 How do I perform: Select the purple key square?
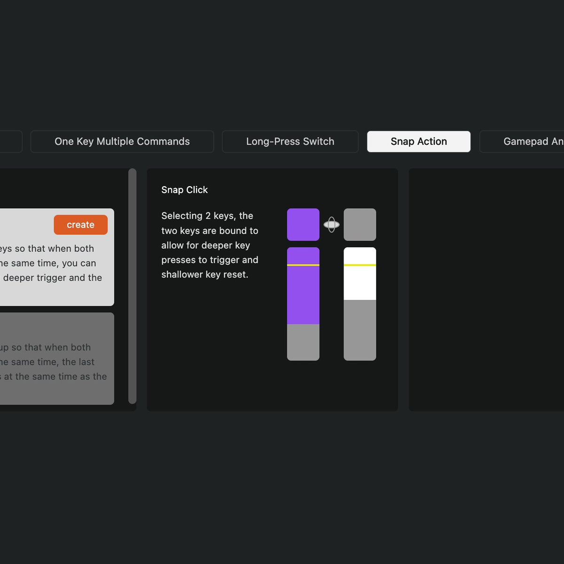click(303, 225)
